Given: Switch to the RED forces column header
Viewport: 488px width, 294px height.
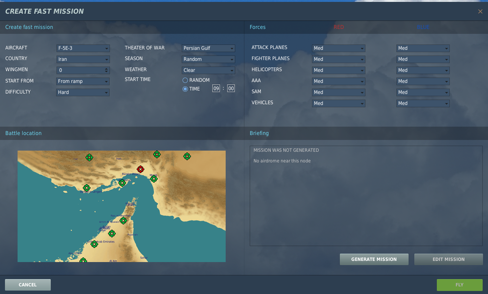Looking at the screenshot, I should point(339,27).
